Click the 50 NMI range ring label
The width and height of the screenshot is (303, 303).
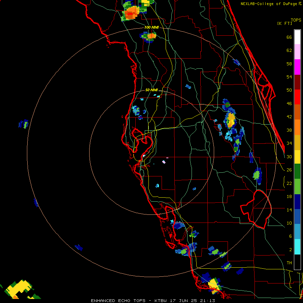(x=151, y=90)
